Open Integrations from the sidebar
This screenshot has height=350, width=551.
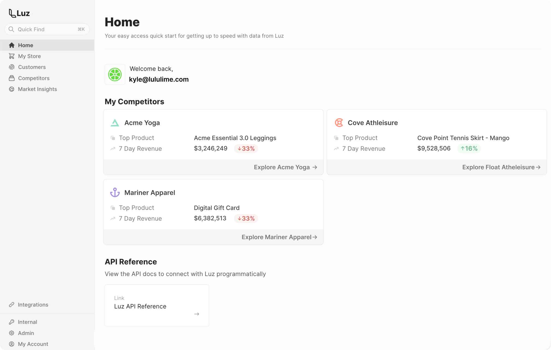pos(33,305)
